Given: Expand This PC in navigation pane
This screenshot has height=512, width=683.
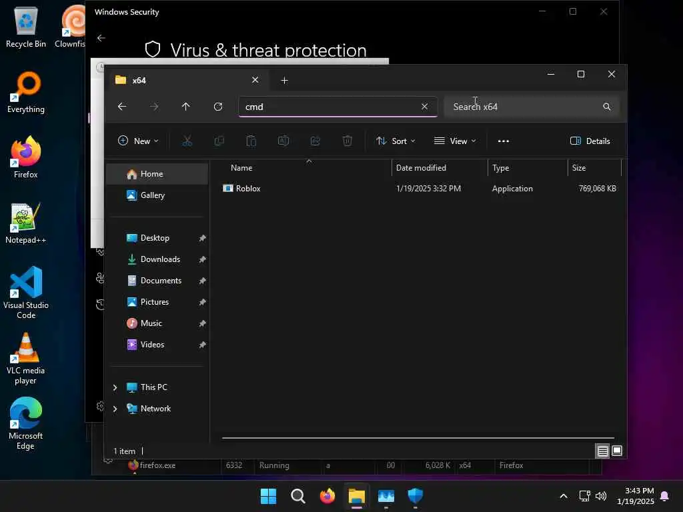Looking at the screenshot, I should pyautogui.click(x=115, y=387).
